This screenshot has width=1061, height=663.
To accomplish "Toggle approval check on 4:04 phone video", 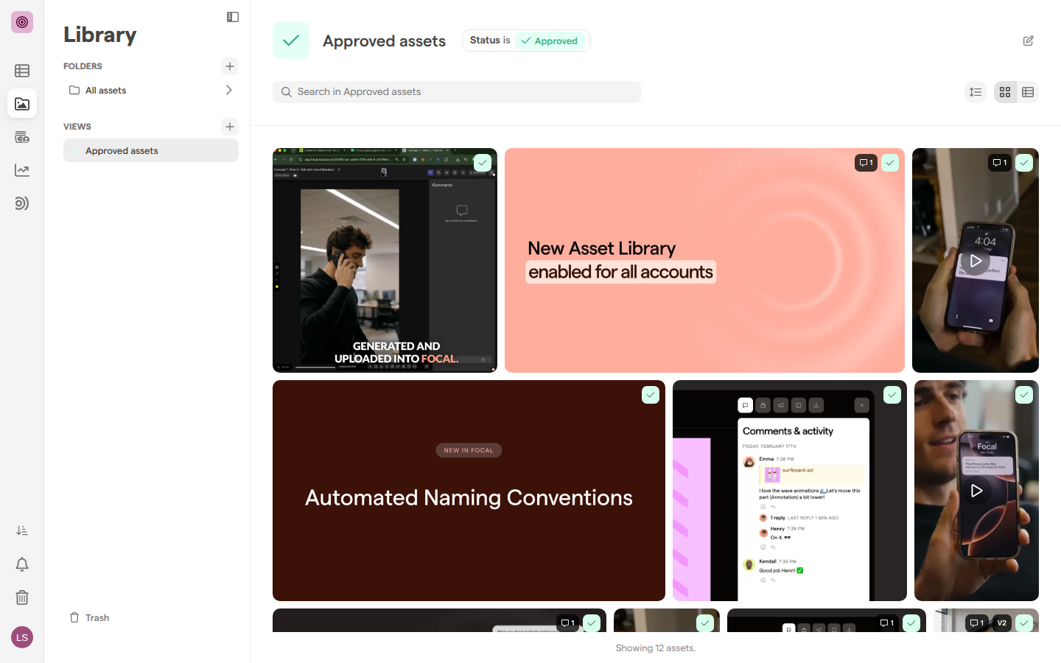I will tap(1024, 163).
